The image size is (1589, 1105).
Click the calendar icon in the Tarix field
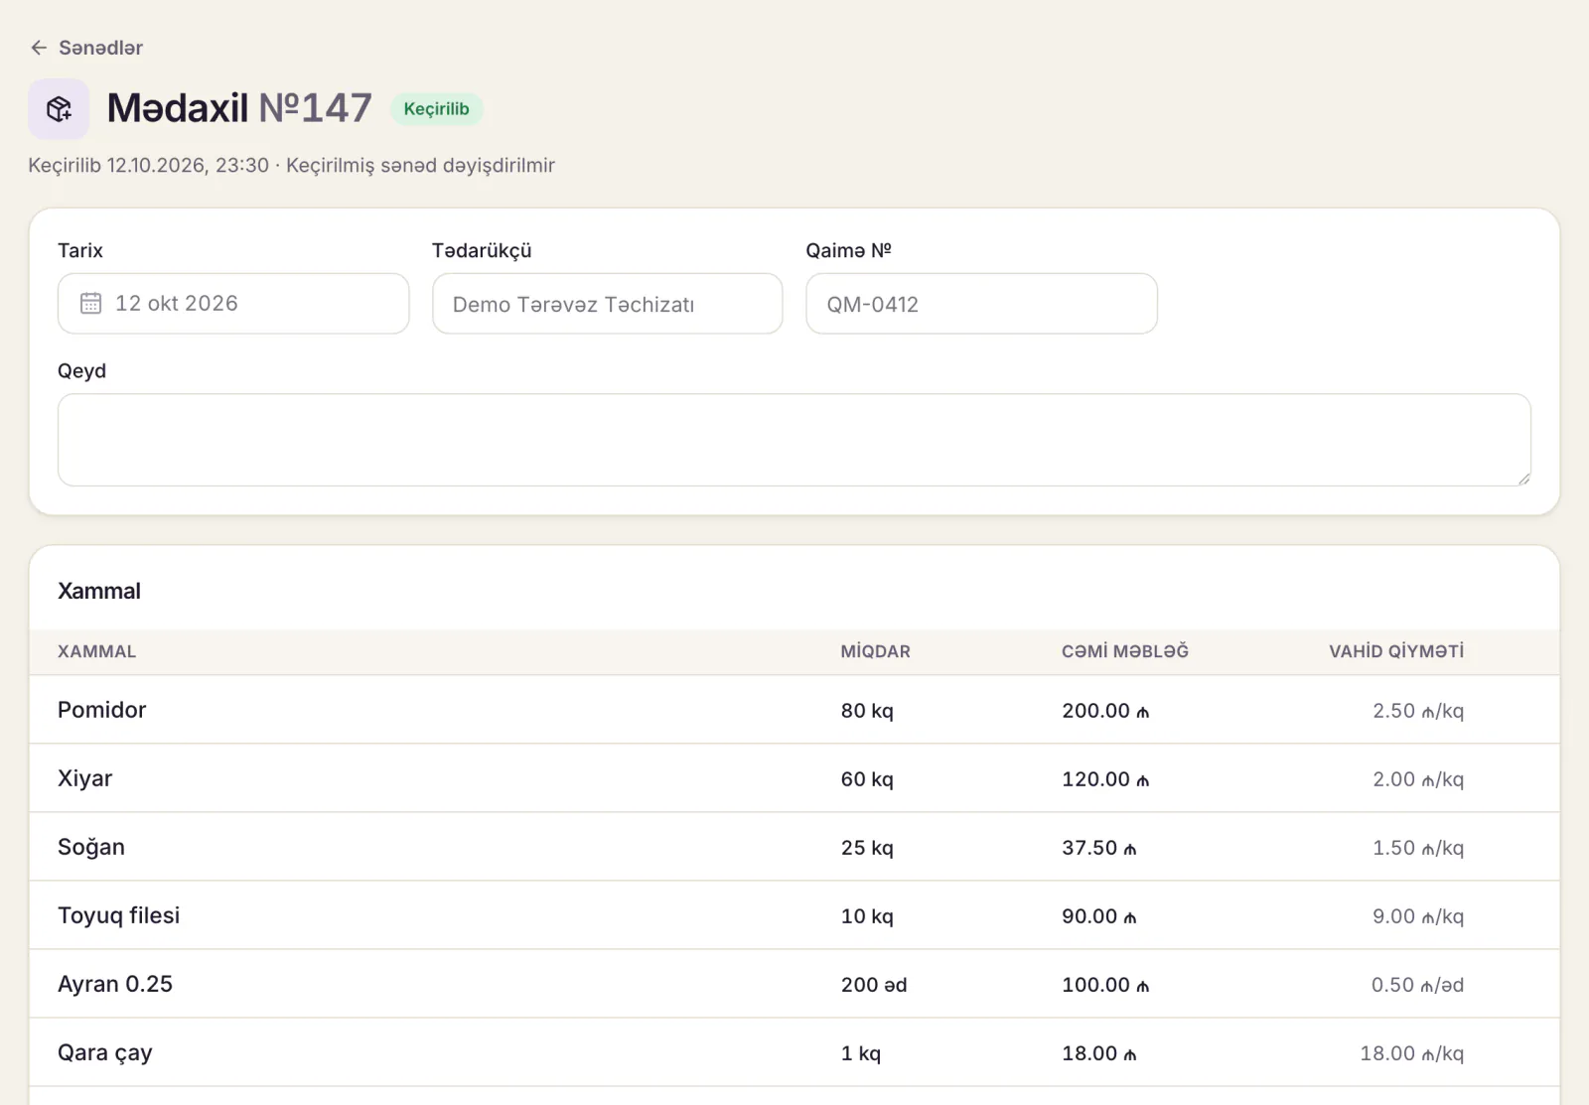(x=90, y=303)
